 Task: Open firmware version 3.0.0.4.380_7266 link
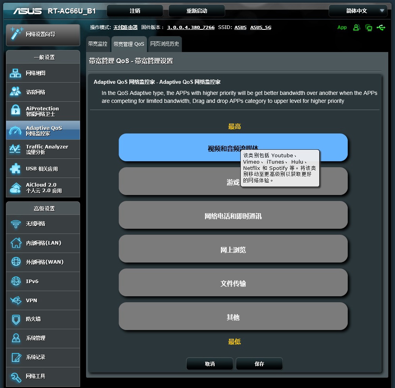pos(191,27)
